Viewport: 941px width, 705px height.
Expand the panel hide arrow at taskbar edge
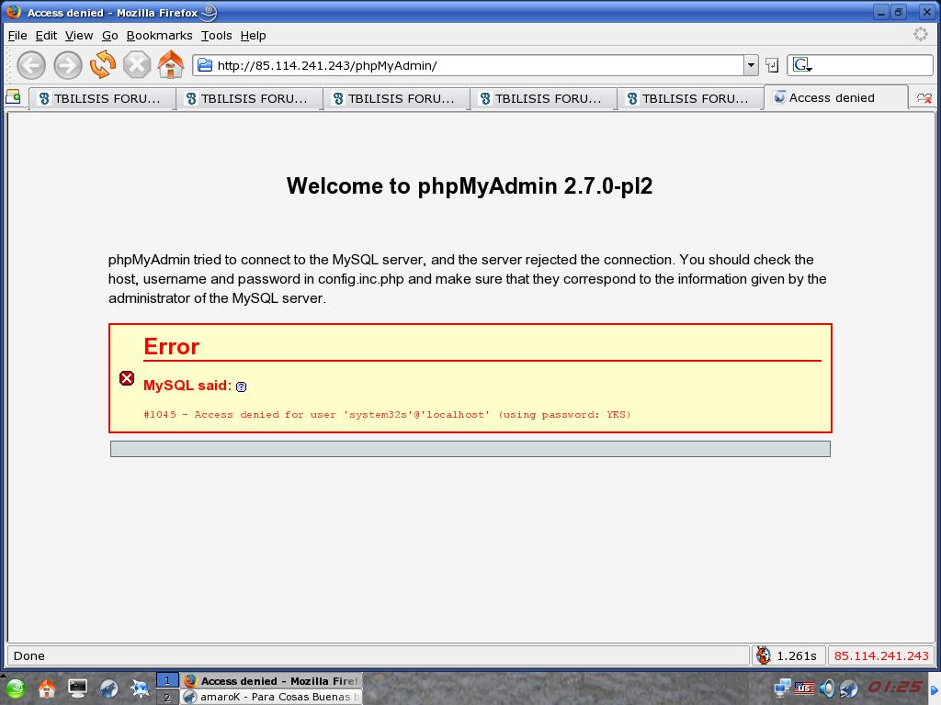[x=935, y=690]
